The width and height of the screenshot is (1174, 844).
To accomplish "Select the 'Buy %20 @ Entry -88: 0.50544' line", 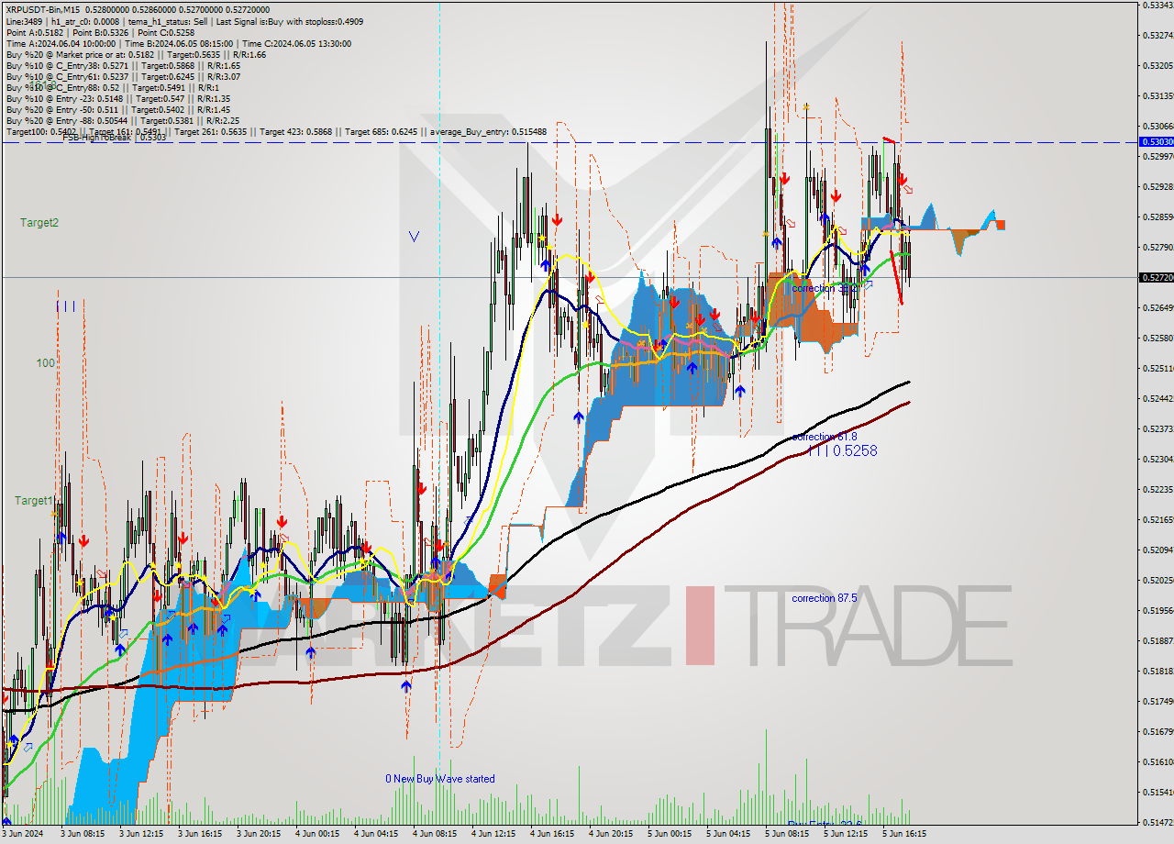I will click(x=122, y=120).
